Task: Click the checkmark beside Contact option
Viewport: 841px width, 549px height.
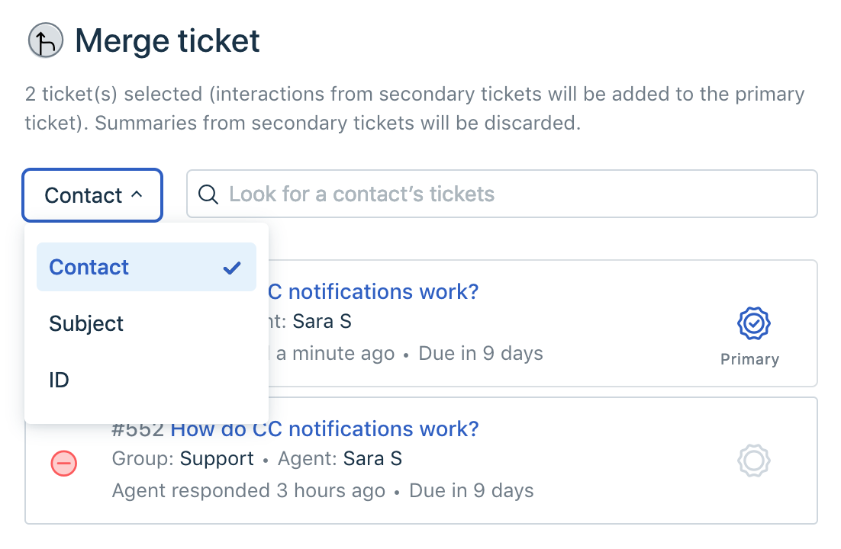Action: (x=232, y=268)
